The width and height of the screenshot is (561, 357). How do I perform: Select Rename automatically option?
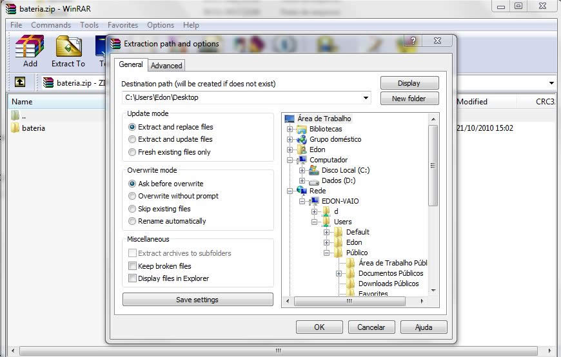click(x=132, y=221)
